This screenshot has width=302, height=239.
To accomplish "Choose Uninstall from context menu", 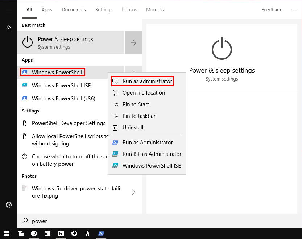I will tap(147, 127).
